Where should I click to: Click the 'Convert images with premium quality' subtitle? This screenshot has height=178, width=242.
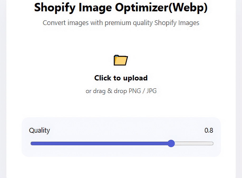coord(121,23)
